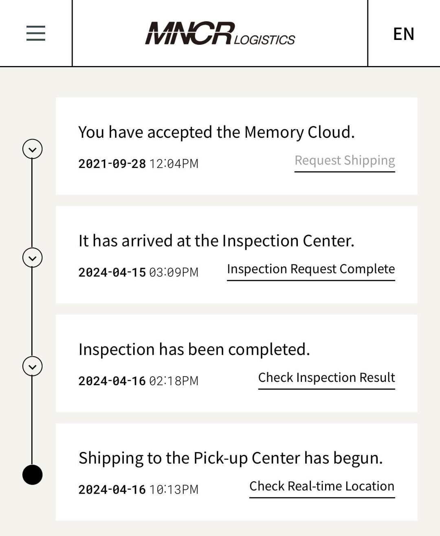The image size is (440, 536).
Task: Click the 2021-09-28 12:04PM timestamp
Action: point(138,164)
